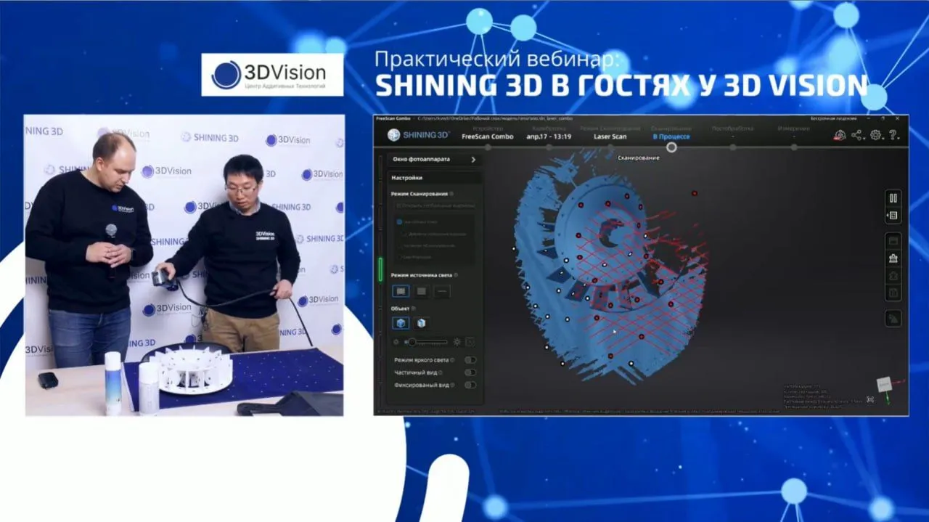Click the dim brightness icon left of slider
The width and height of the screenshot is (929, 522).
click(396, 341)
